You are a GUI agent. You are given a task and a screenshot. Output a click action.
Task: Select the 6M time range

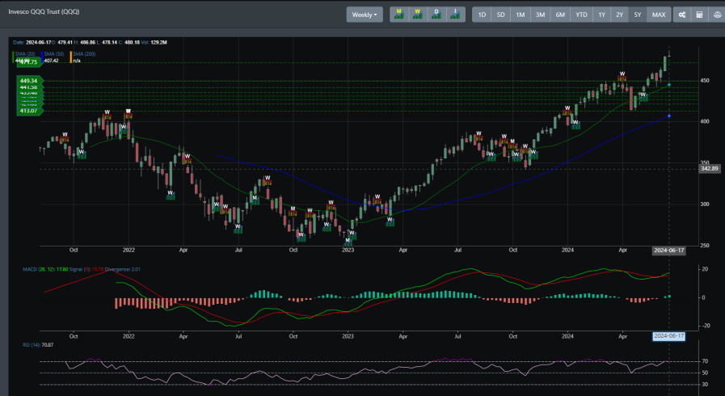point(560,15)
